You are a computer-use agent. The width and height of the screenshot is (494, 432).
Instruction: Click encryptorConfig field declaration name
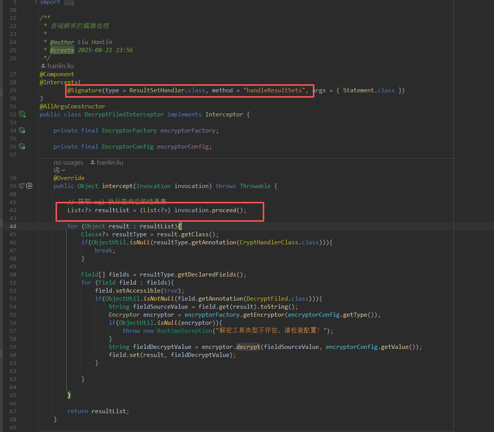coord(183,147)
